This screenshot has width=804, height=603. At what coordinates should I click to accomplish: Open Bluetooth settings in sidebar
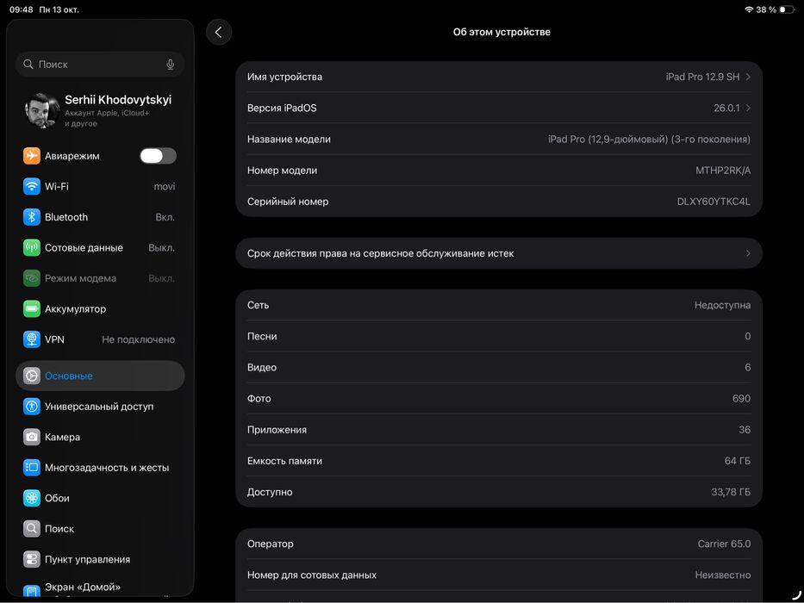click(x=100, y=217)
